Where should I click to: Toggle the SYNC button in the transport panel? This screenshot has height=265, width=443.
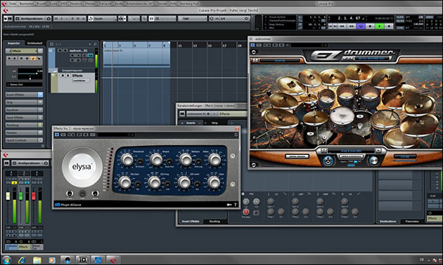click(x=400, y=27)
